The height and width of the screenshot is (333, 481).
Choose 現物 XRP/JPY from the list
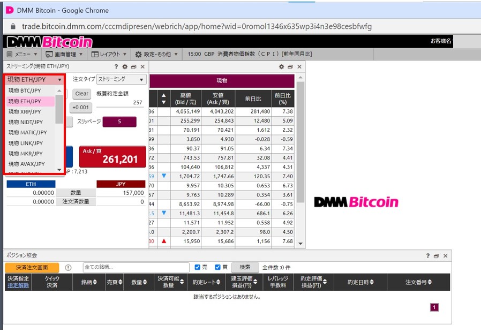click(31, 111)
